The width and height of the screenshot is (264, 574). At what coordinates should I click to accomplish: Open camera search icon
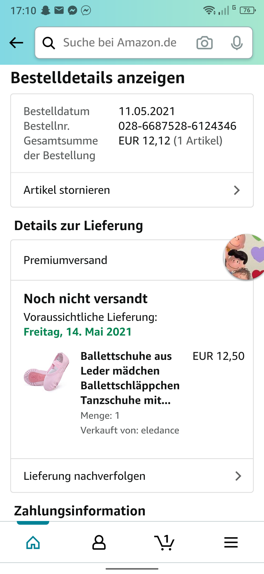click(204, 43)
